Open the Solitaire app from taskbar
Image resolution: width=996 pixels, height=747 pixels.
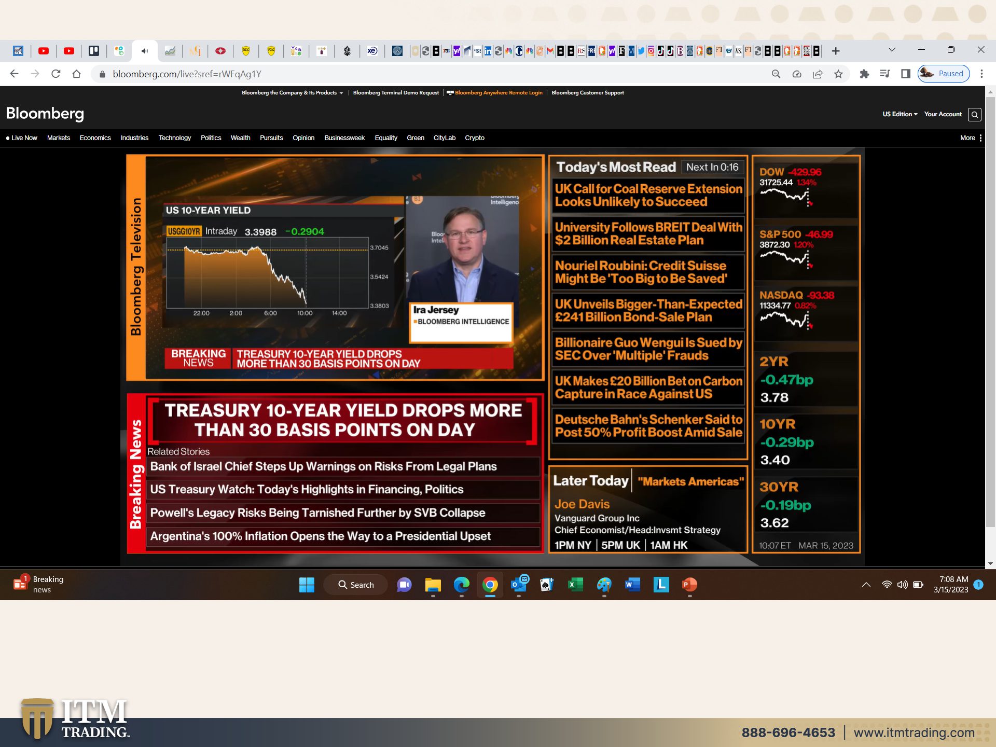click(x=547, y=585)
